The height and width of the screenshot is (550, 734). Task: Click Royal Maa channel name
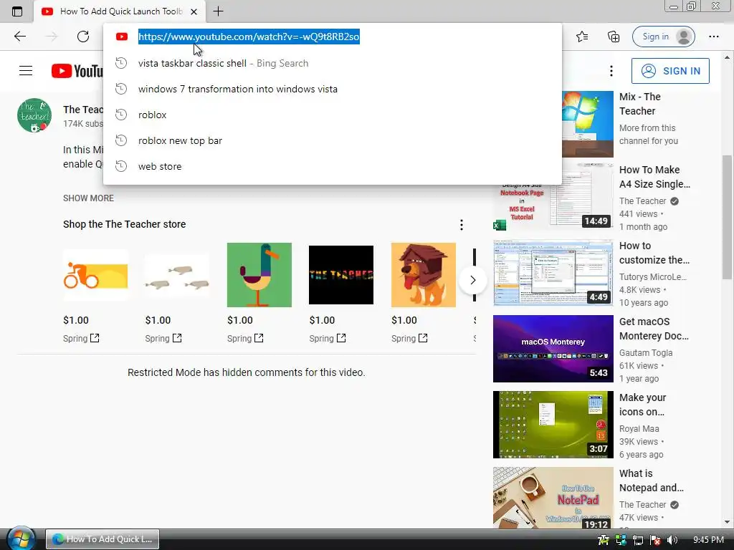click(x=639, y=428)
